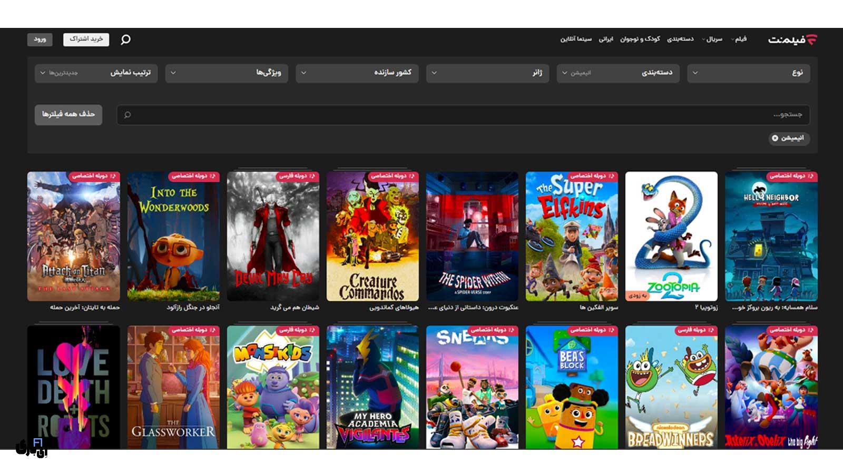The height and width of the screenshot is (474, 843).
Task: Open the Creature Commandos poster
Action: coord(373,236)
